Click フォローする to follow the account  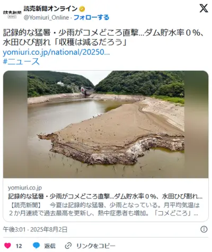pyautogui.click(x=91, y=18)
